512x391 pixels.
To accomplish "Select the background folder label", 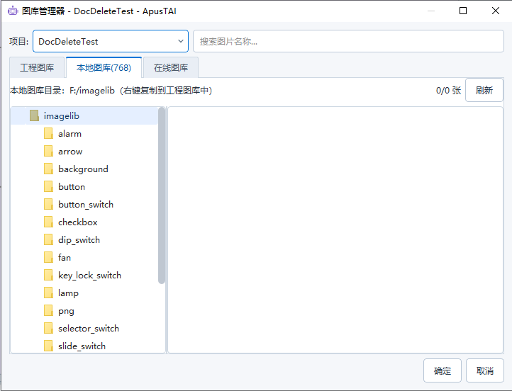I will click(83, 169).
